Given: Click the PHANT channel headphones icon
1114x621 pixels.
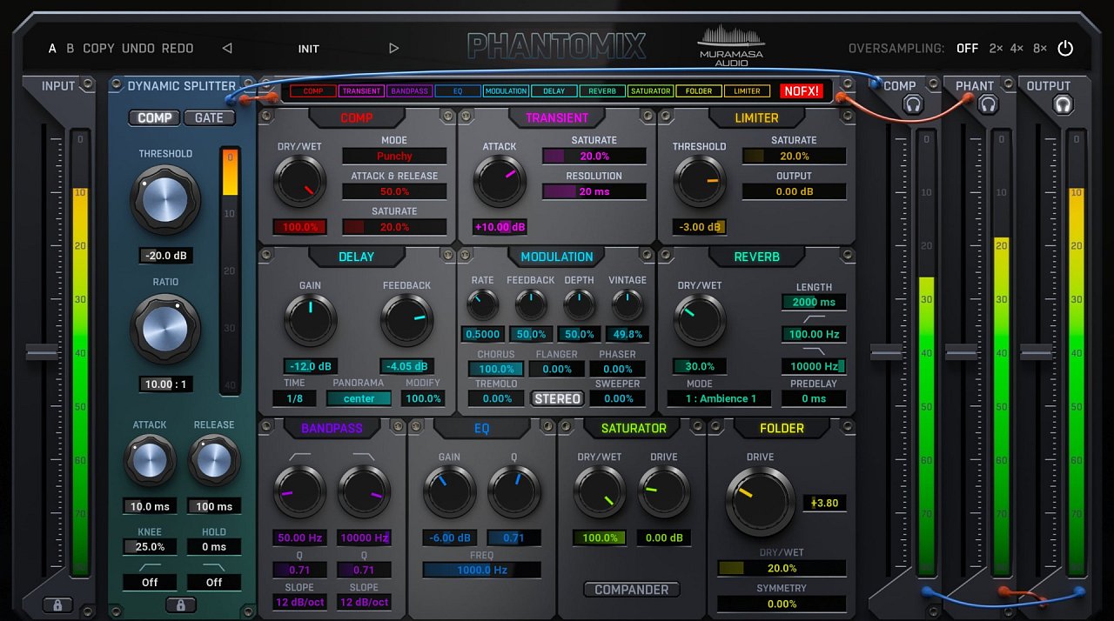Looking at the screenshot, I should tap(987, 105).
